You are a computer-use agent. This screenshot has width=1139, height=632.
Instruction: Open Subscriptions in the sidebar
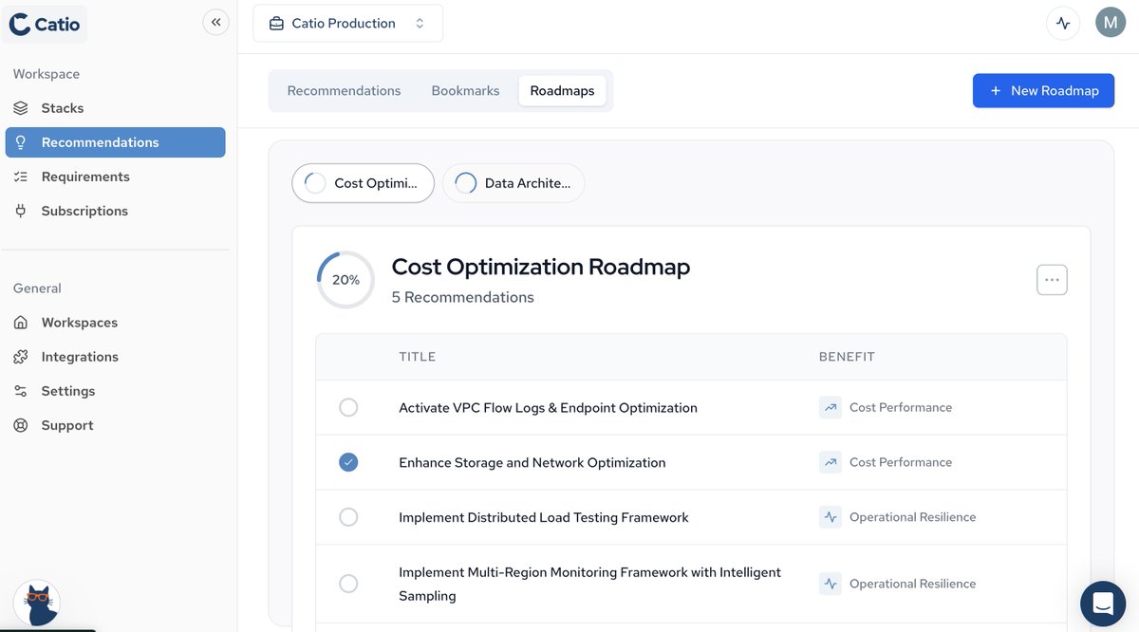115,211
